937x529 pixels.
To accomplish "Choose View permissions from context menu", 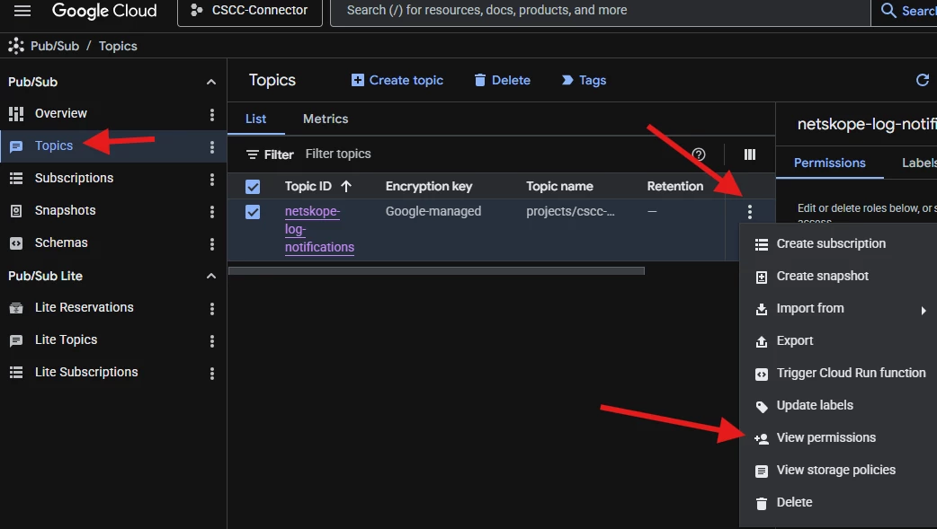I will pos(836,437).
